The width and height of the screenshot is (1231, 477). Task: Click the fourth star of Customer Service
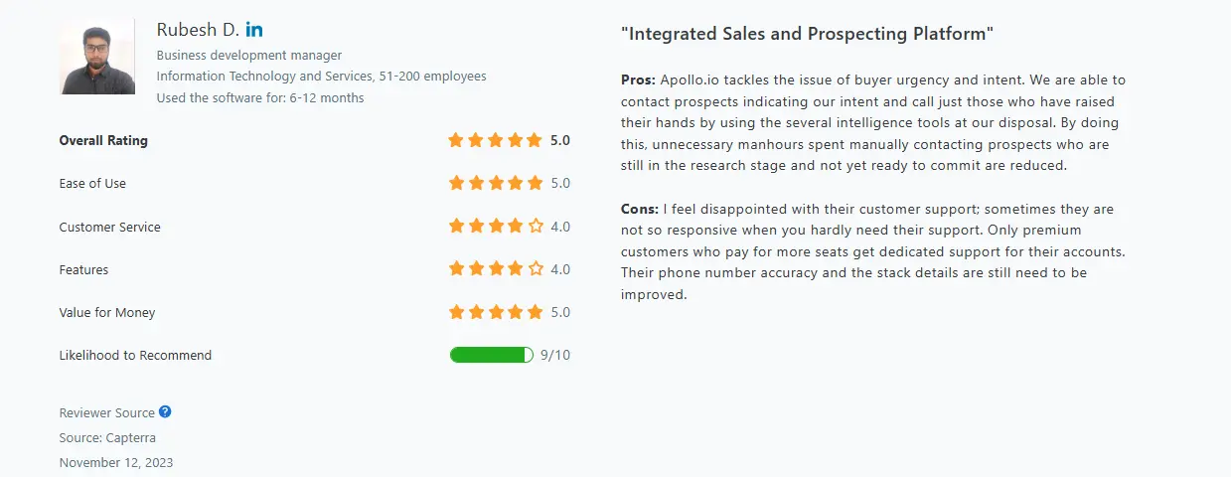coord(516,227)
